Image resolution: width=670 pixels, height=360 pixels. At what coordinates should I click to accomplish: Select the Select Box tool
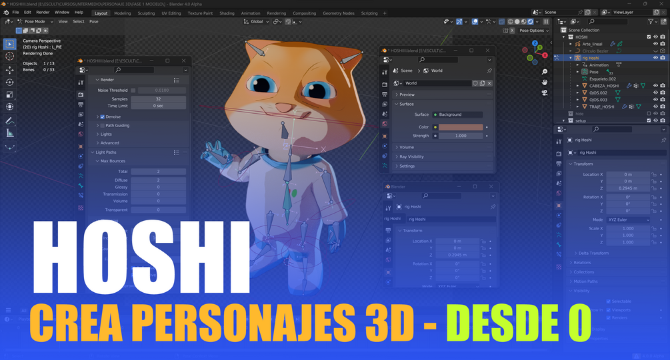coord(10,44)
